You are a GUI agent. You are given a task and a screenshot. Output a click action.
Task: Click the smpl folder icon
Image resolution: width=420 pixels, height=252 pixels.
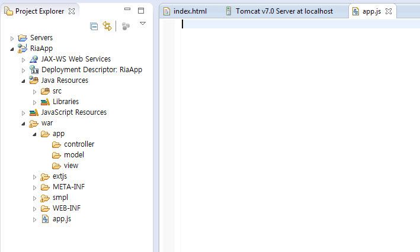[x=45, y=198]
